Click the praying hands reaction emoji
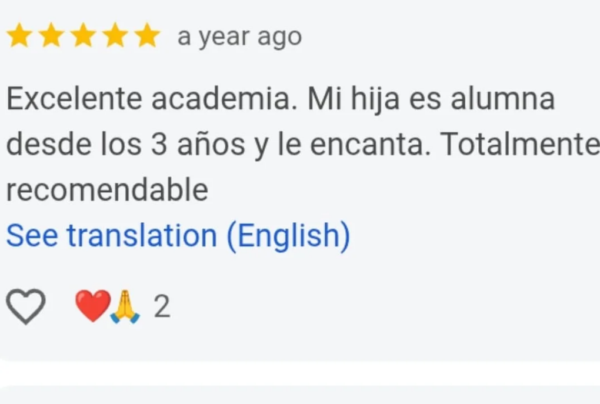The image size is (600, 404). click(x=125, y=307)
